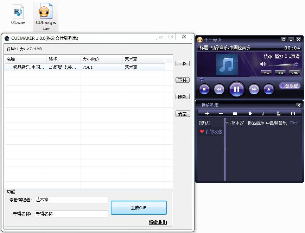The height and width of the screenshot is (233, 305).
Task: Click the 下移 (move down) button
Action: pos(183,80)
